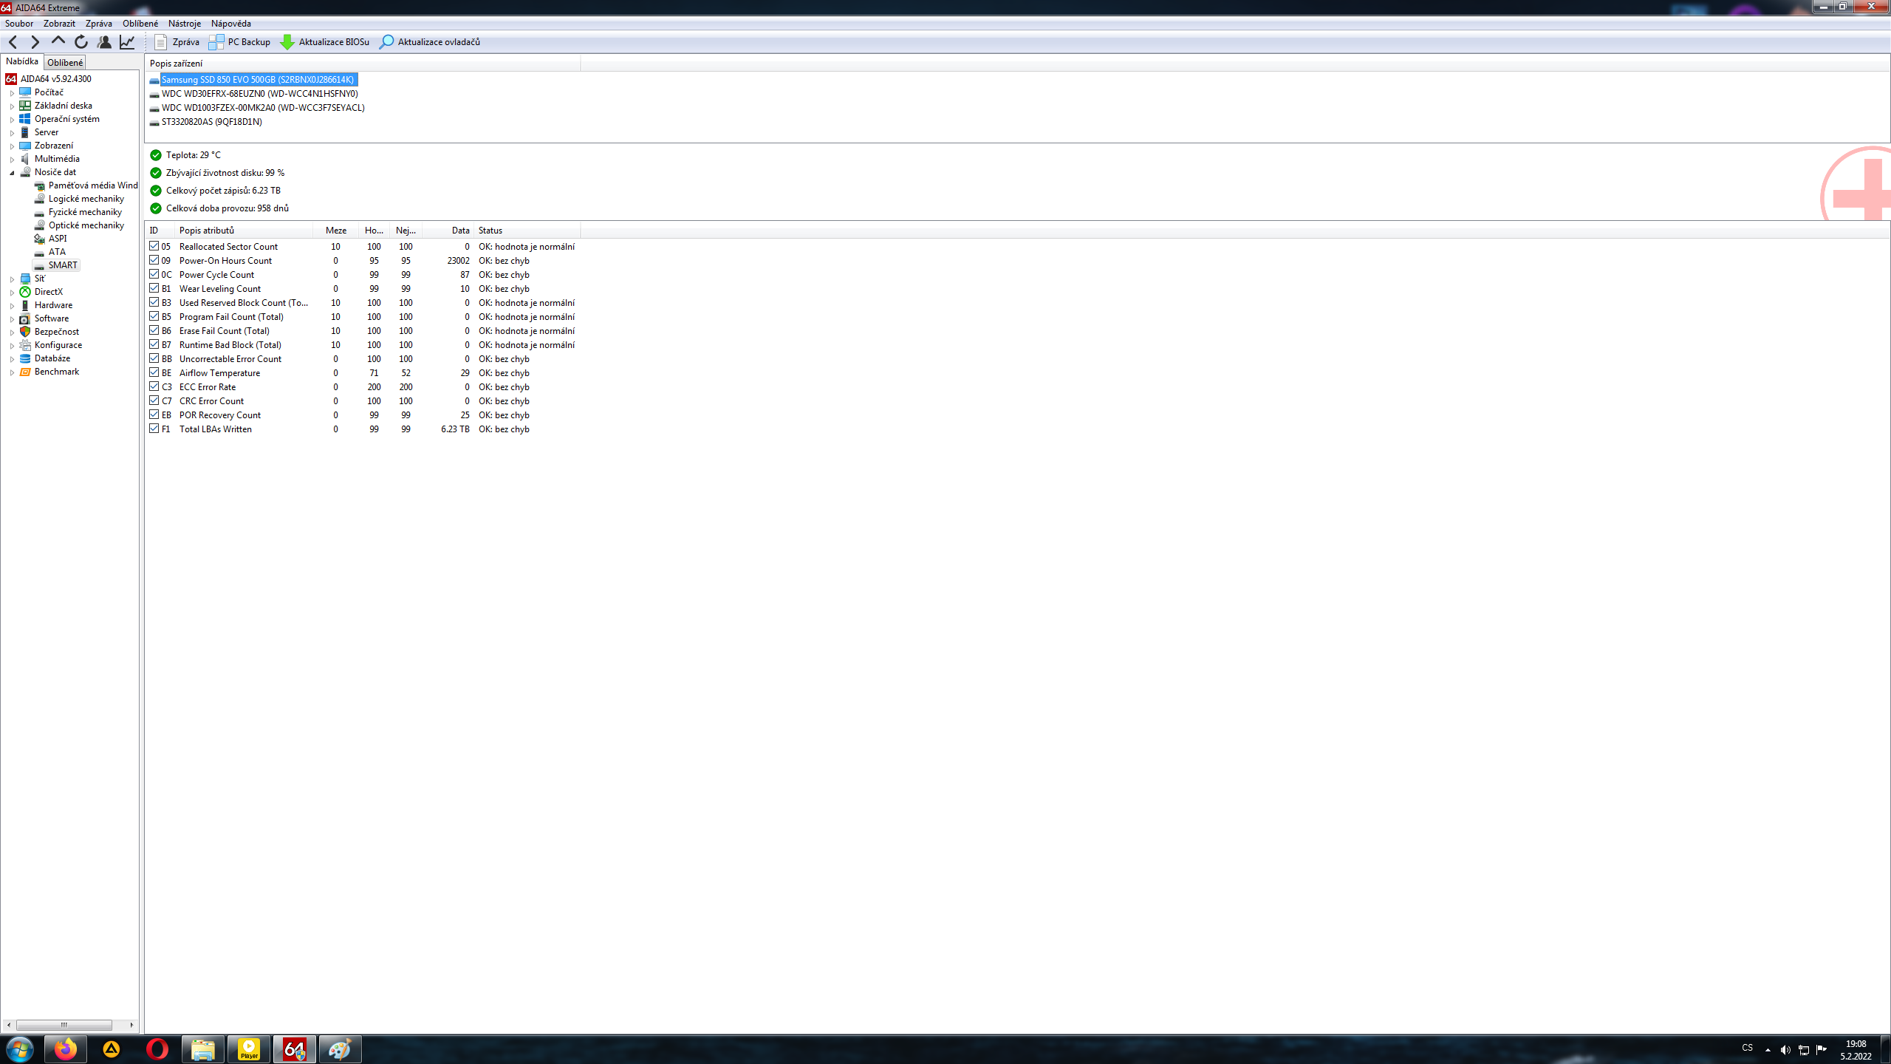
Task: Open the graph chart toolbar icon
Action: (127, 42)
